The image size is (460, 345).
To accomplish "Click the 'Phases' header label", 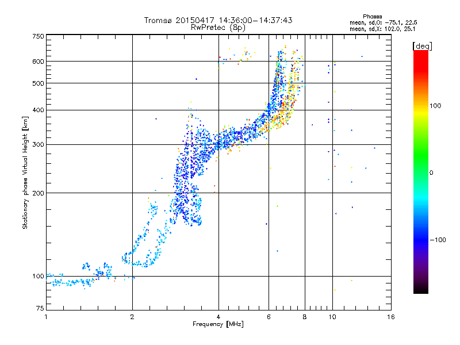I will [x=372, y=17].
